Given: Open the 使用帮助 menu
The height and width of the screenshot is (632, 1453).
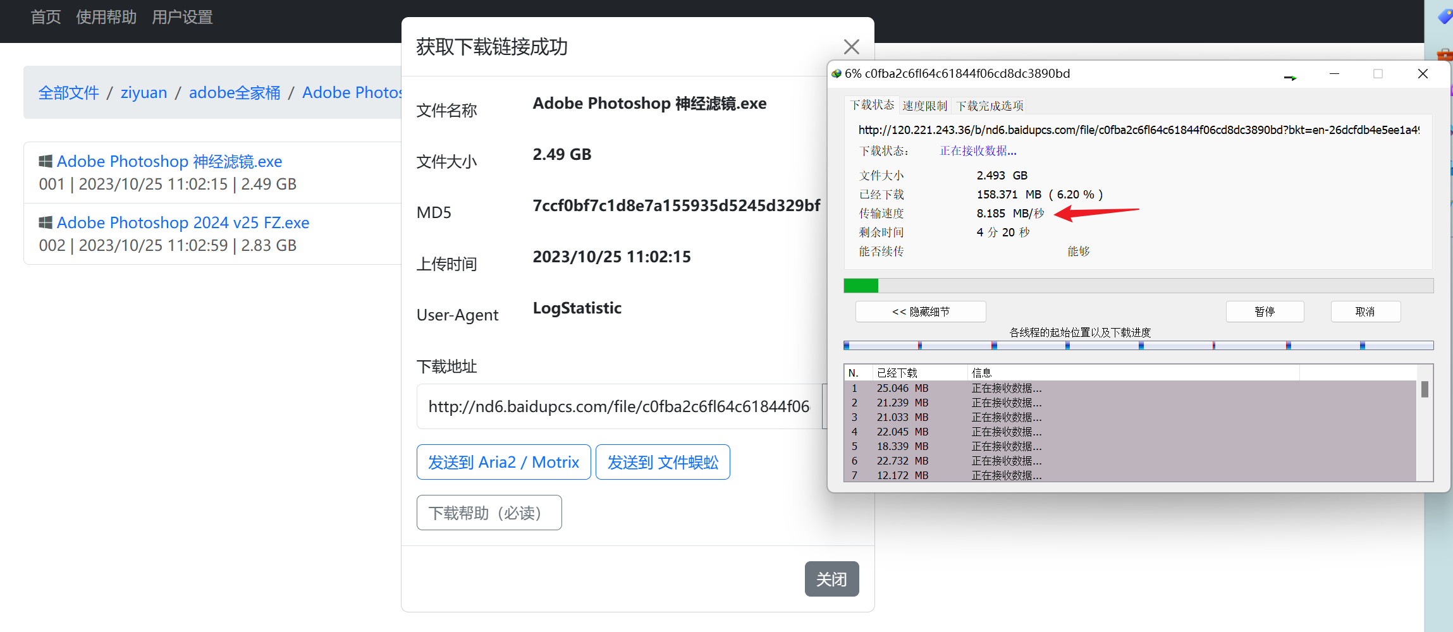Looking at the screenshot, I should tap(106, 17).
